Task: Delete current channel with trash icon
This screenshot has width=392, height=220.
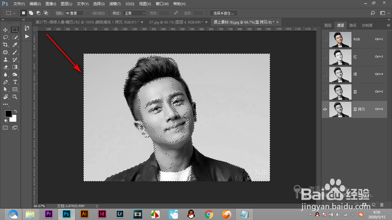Action: tap(382, 205)
